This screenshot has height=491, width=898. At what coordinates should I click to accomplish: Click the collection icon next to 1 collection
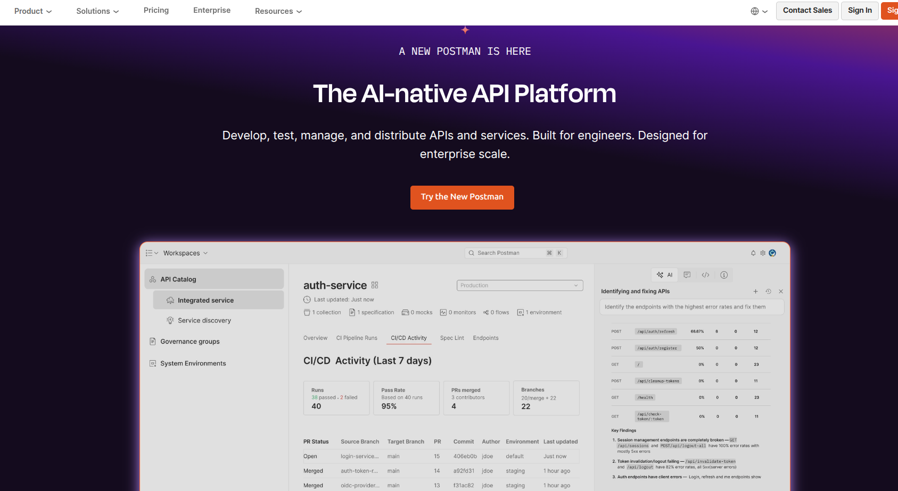pos(307,312)
